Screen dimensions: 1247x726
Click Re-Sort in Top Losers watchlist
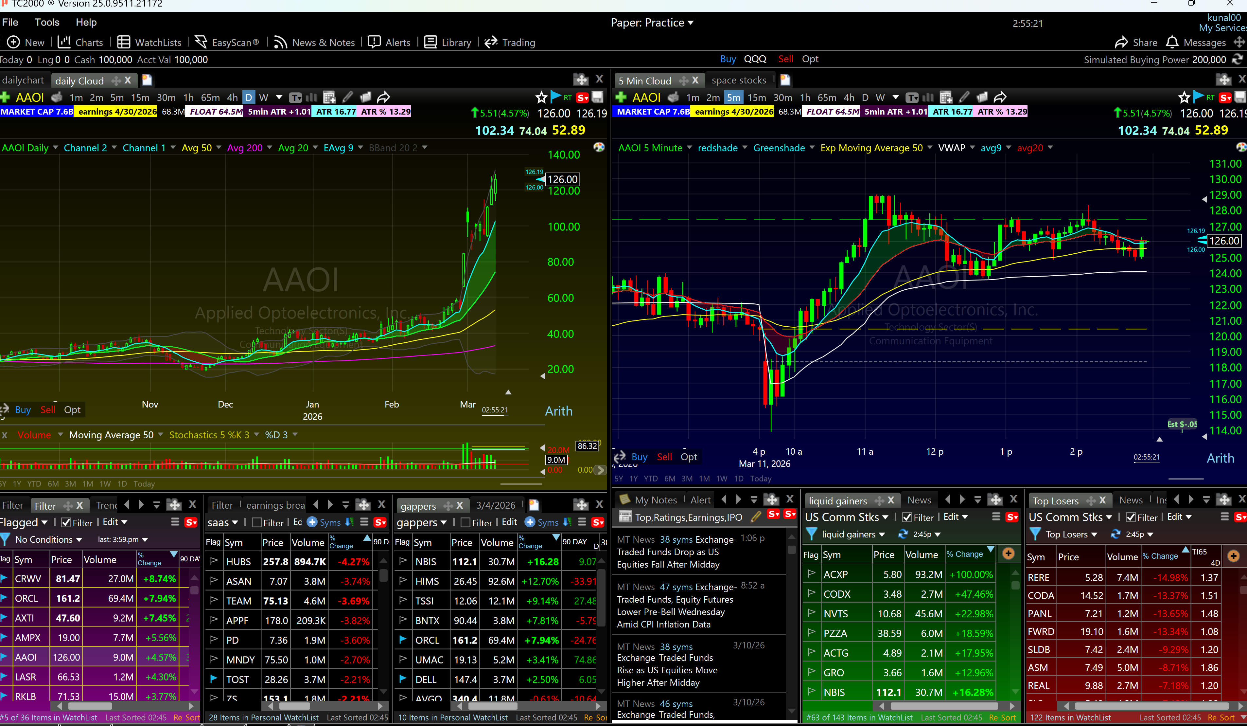[1221, 717]
